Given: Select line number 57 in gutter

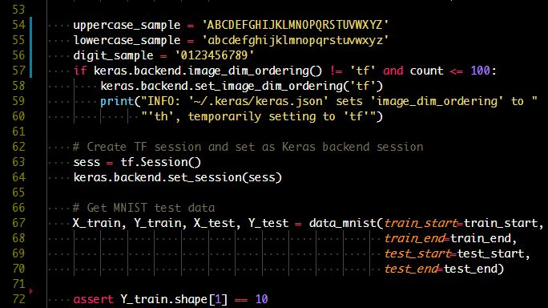Looking at the screenshot, I should (18, 71).
